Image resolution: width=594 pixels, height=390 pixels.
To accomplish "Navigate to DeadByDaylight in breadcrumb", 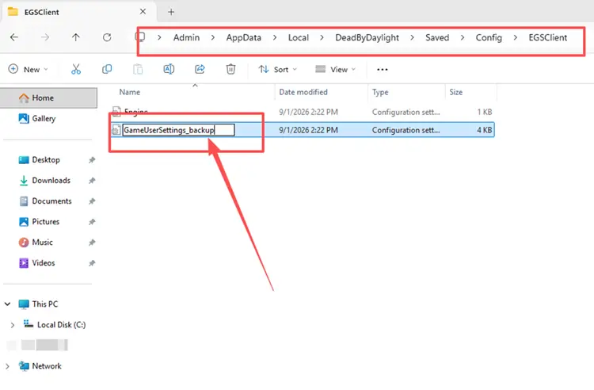I will click(x=367, y=37).
